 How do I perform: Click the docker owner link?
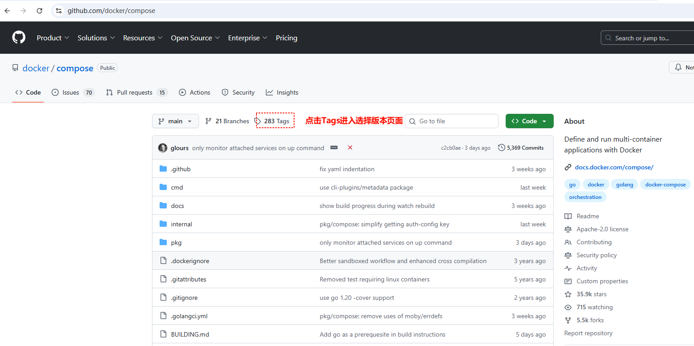pos(36,68)
